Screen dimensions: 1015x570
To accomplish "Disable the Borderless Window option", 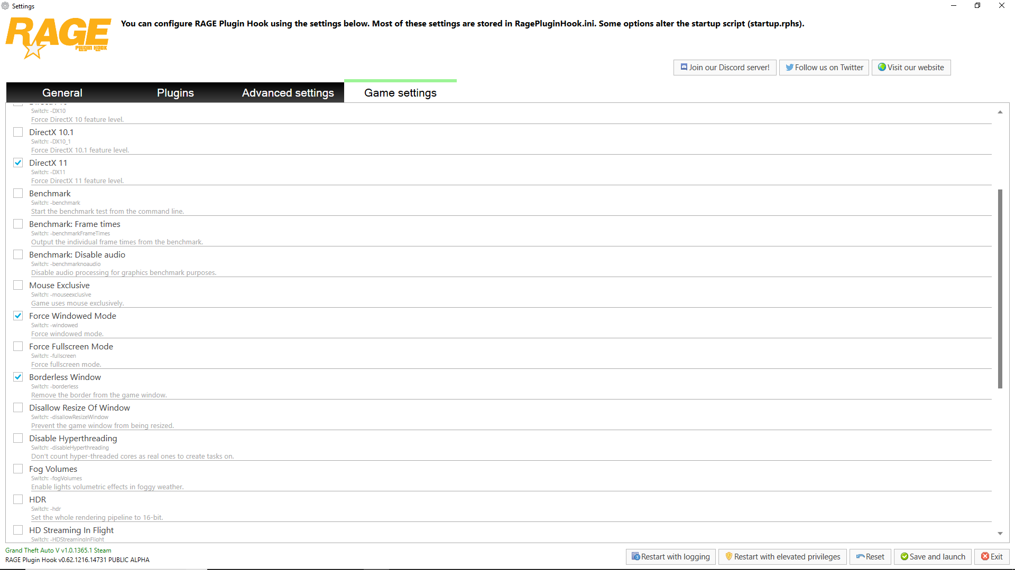I will [18, 377].
